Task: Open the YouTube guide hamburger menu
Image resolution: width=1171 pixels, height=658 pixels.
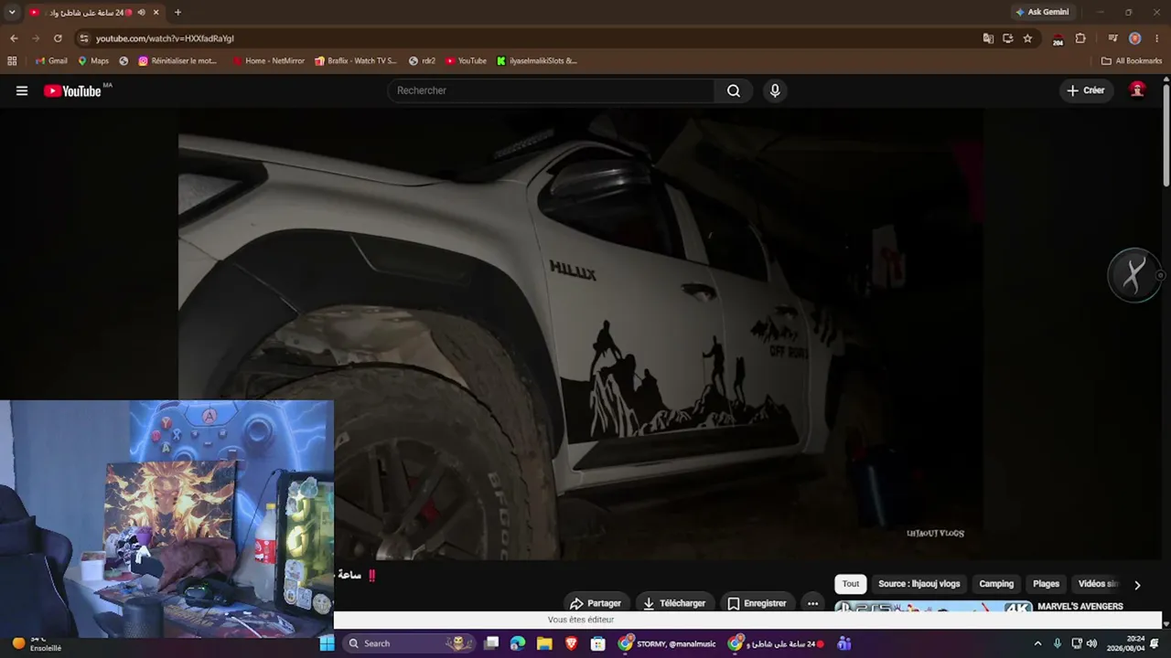Action: 22,90
